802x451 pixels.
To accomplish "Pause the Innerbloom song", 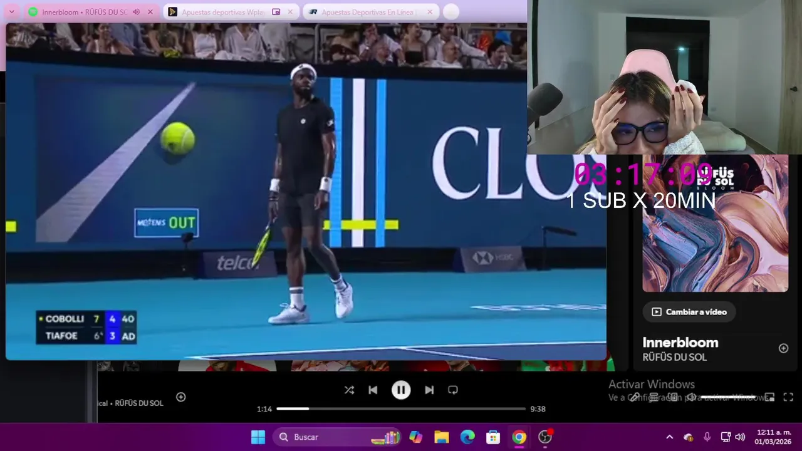I will pos(401,390).
